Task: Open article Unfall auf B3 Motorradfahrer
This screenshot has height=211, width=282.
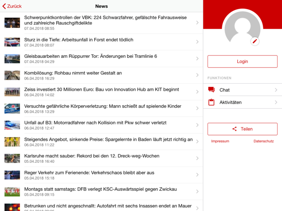Action: coord(102,125)
